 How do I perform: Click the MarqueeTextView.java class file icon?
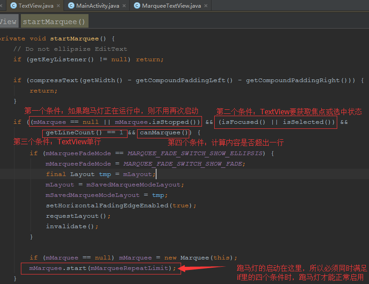point(137,5)
